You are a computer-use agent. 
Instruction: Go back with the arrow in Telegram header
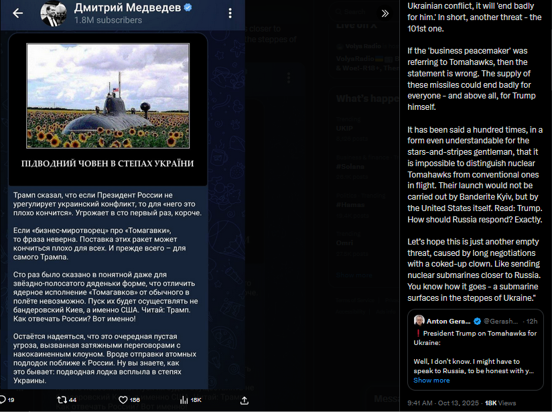[17, 13]
